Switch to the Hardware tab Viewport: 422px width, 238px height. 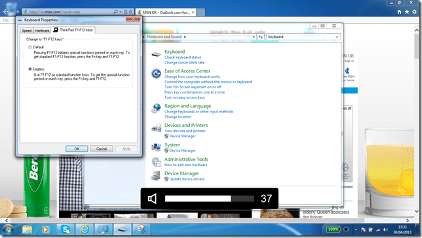42,30
